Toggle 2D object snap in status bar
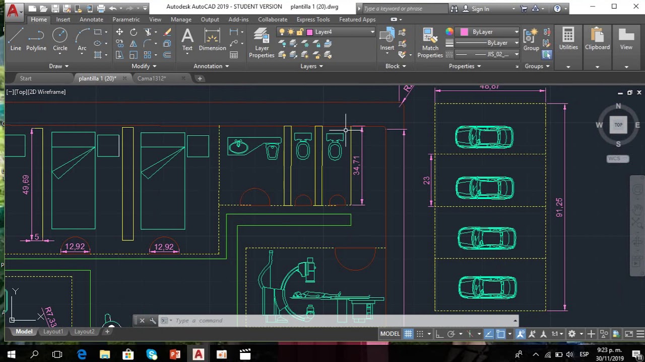Image resolution: width=645 pixels, height=362 pixels. coord(500,334)
